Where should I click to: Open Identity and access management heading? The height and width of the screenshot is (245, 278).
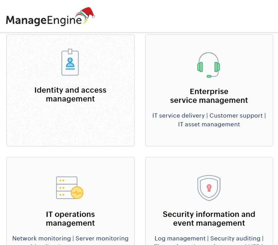tap(70, 94)
